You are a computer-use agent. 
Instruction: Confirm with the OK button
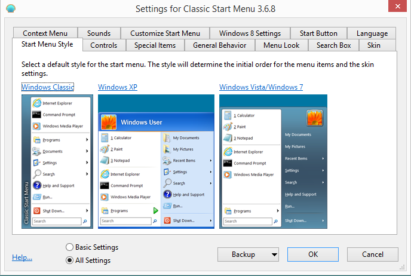coord(313,254)
